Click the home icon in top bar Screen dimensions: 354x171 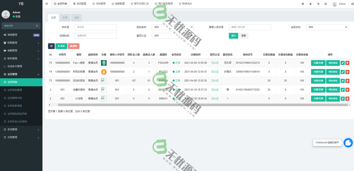coord(303,4)
